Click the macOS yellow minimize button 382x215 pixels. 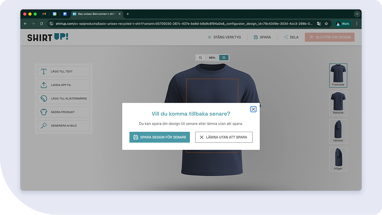30,14
